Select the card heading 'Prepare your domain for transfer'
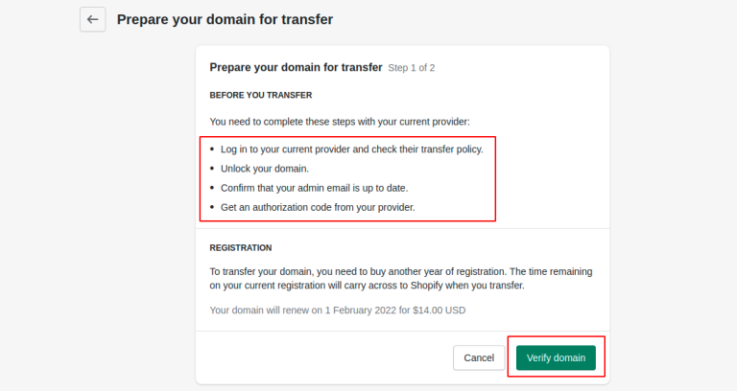Image resolution: width=737 pixels, height=391 pixels. [x=296, y=68]
